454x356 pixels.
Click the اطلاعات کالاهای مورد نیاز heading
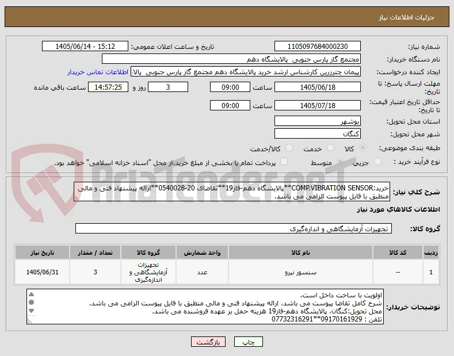coord(398,209)
